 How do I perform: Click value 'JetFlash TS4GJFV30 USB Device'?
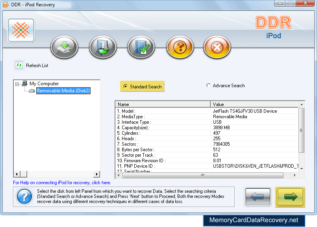pos(245,111)
